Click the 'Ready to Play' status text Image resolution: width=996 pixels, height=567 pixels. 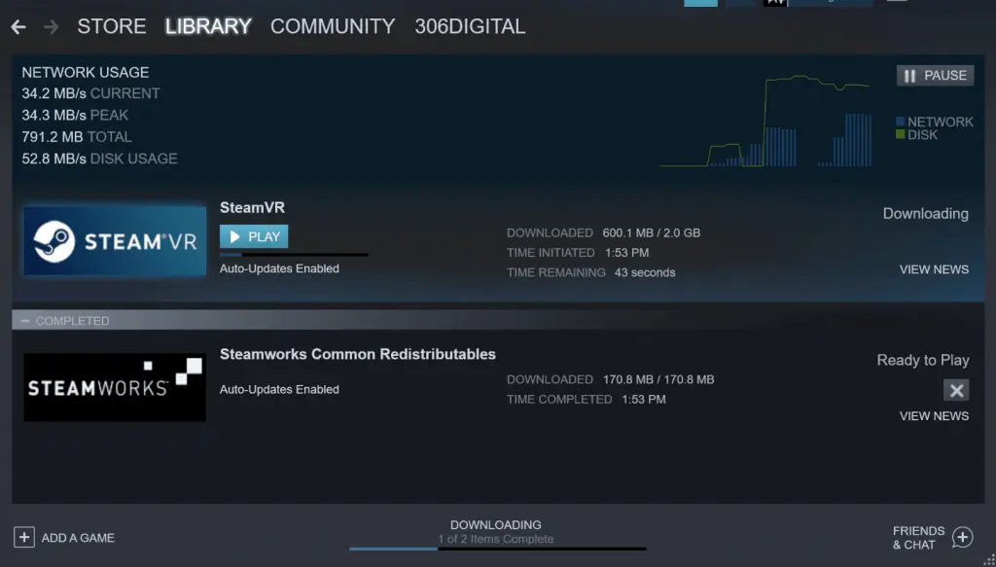923,360
